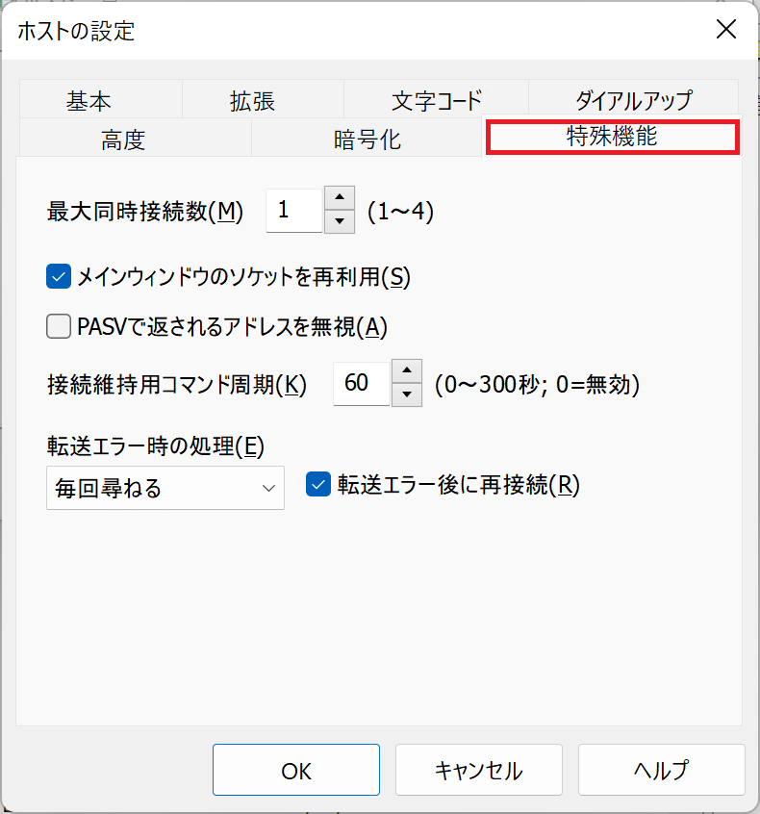Image resolution: width=760 pixels, height=814 pixels.
Task: Expand the 転送エラー時の処理 dropdown
Action: click(x=165, y=488)
